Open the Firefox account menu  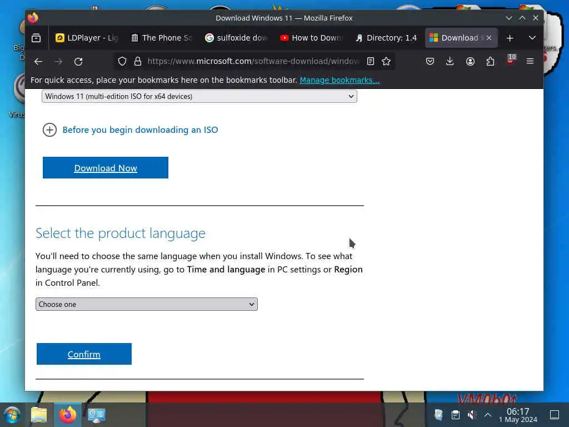[470, 61]
